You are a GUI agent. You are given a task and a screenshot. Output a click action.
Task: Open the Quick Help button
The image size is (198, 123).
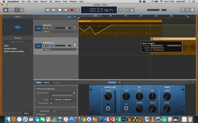11,10
